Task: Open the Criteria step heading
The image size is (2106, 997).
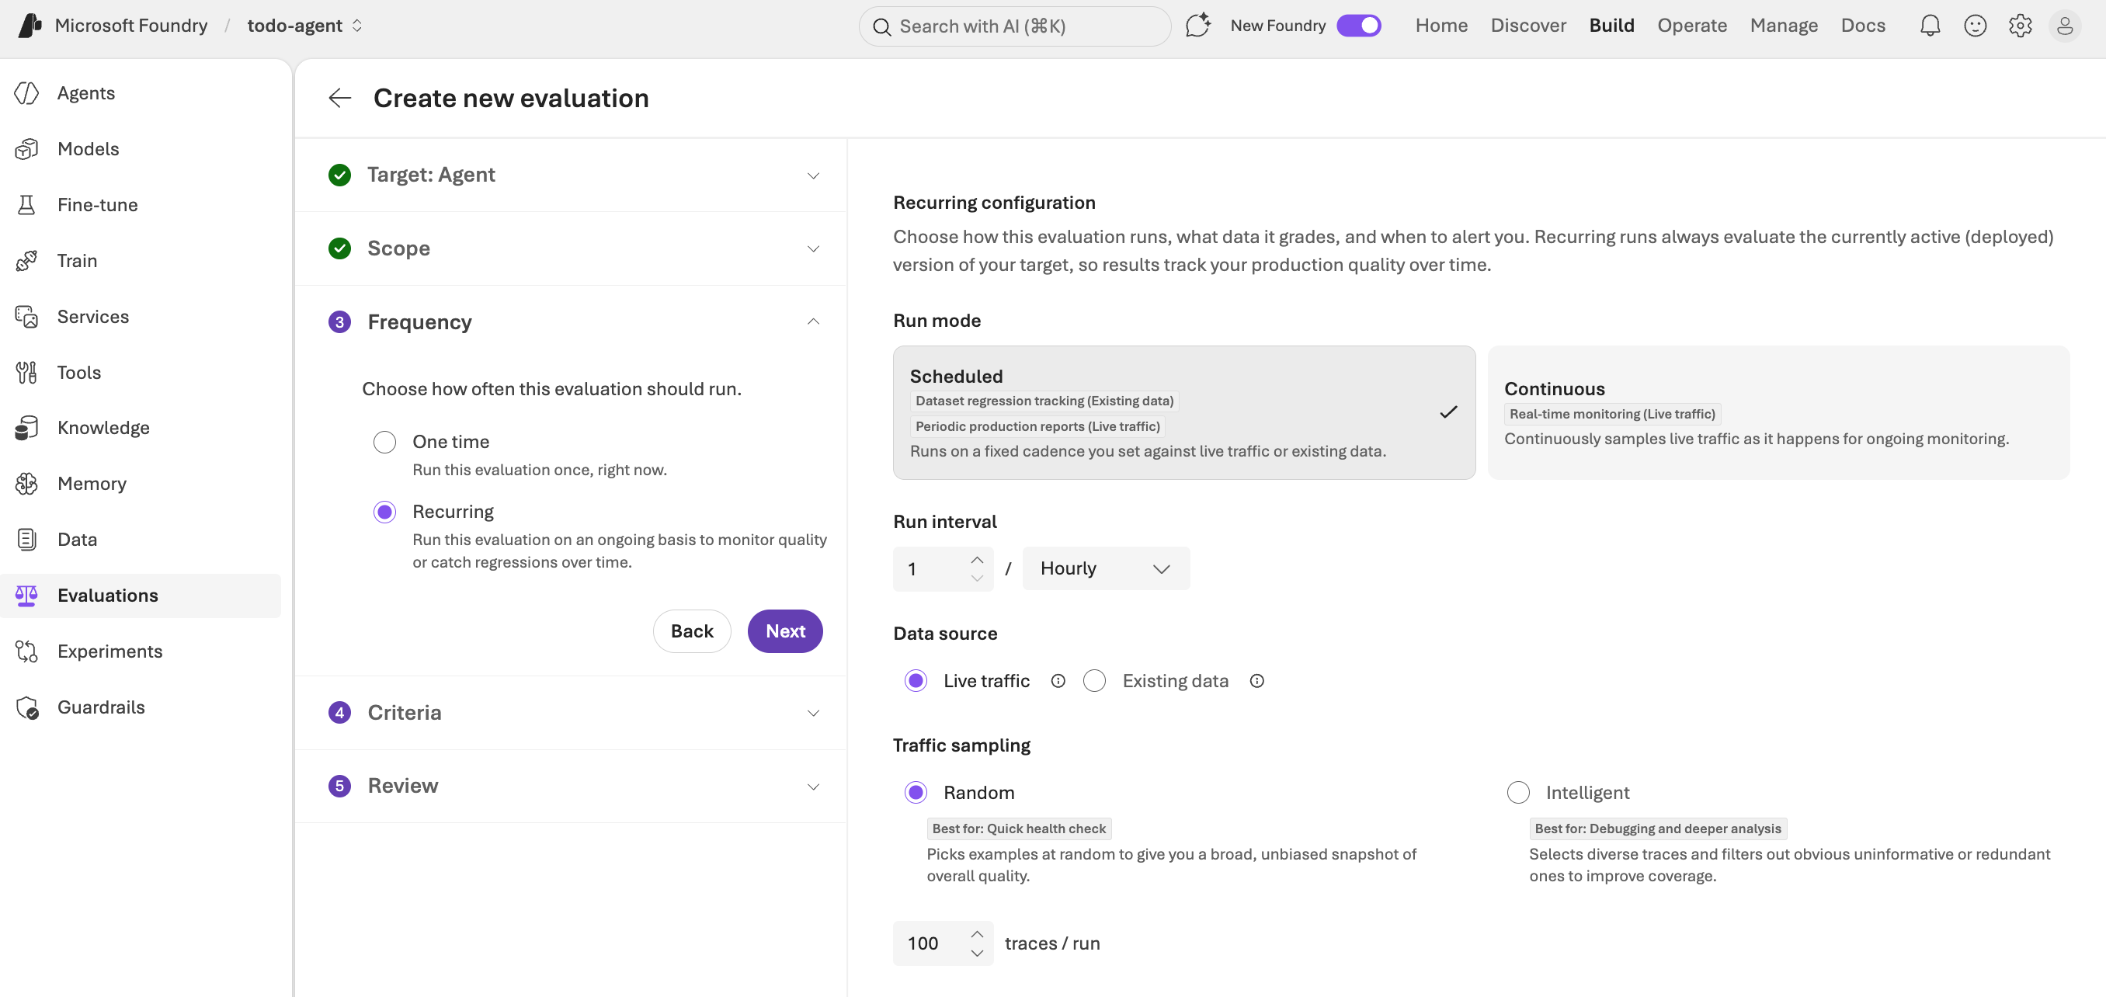Action: click(404, 713)
